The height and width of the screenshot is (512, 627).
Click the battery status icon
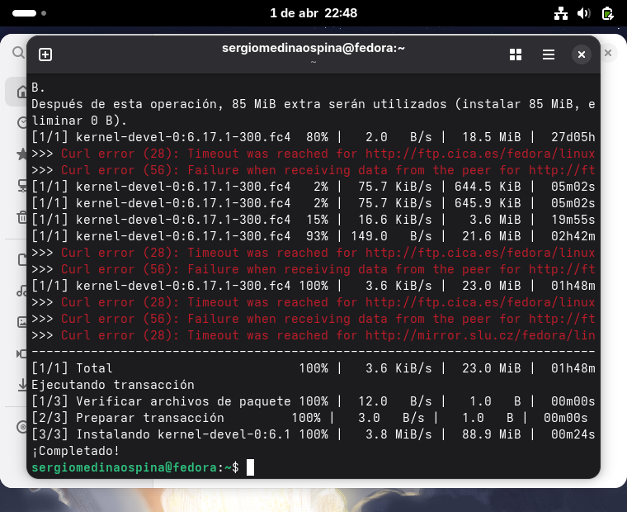click(x=607, y=13)
